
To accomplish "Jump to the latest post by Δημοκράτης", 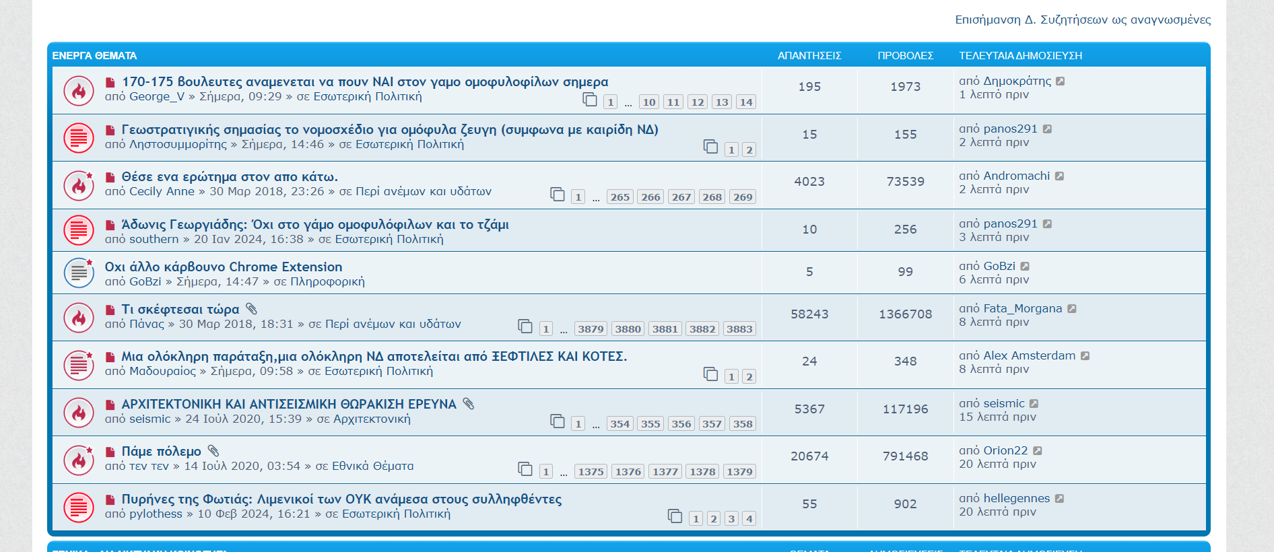I will click(x=1060, y=81).
